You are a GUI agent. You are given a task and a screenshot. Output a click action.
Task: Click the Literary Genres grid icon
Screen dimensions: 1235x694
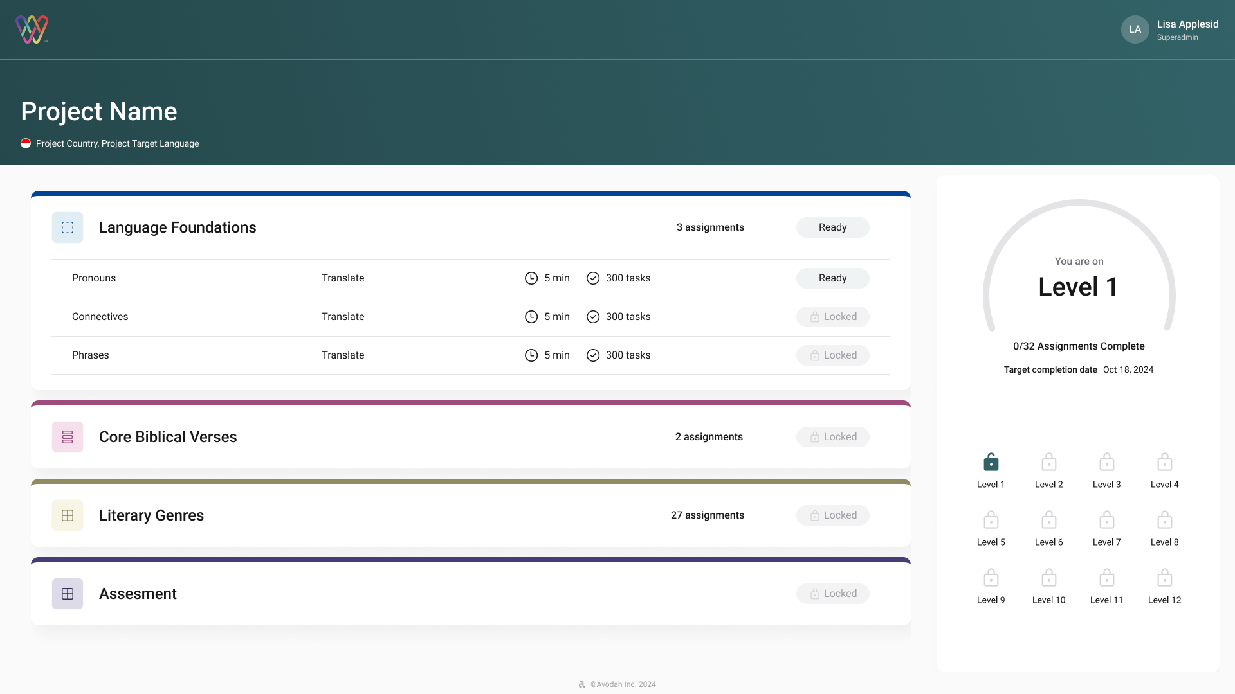point(68,515)
